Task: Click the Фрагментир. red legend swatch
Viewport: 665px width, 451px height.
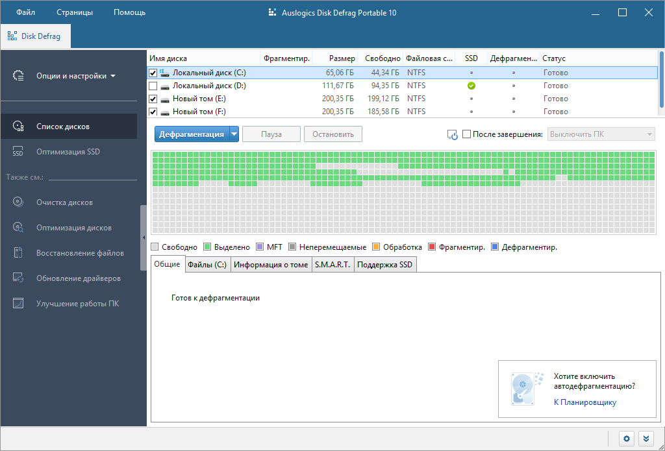Action: 432,247
